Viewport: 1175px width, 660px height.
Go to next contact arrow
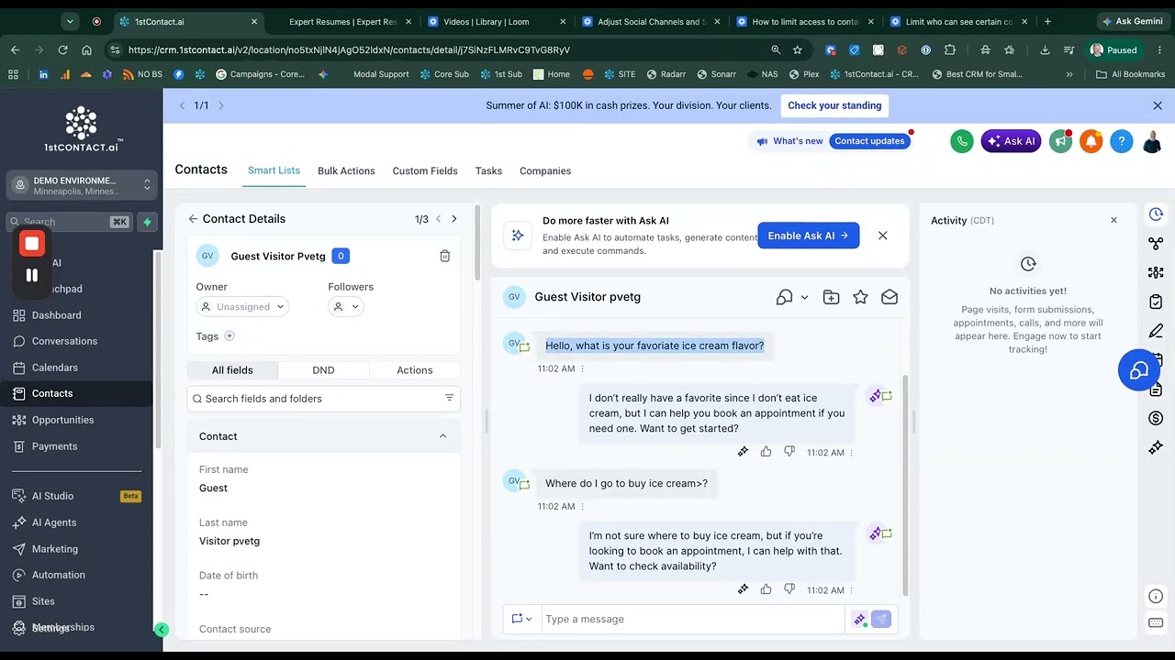point(453,219)
